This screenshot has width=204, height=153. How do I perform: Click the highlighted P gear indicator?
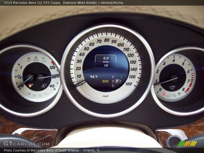click(x=117, y=81)
